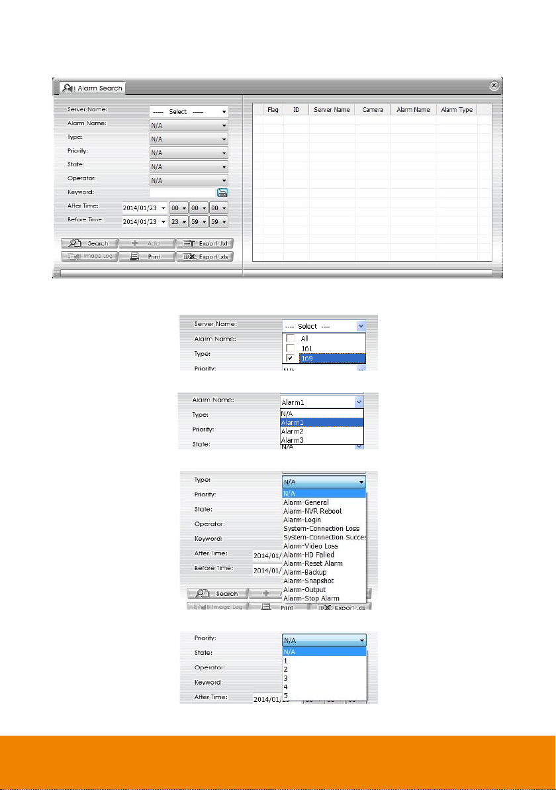556x790 pixels.
Task: Choose Alarm-HD Failed from Type list
Action: [324, 555]
